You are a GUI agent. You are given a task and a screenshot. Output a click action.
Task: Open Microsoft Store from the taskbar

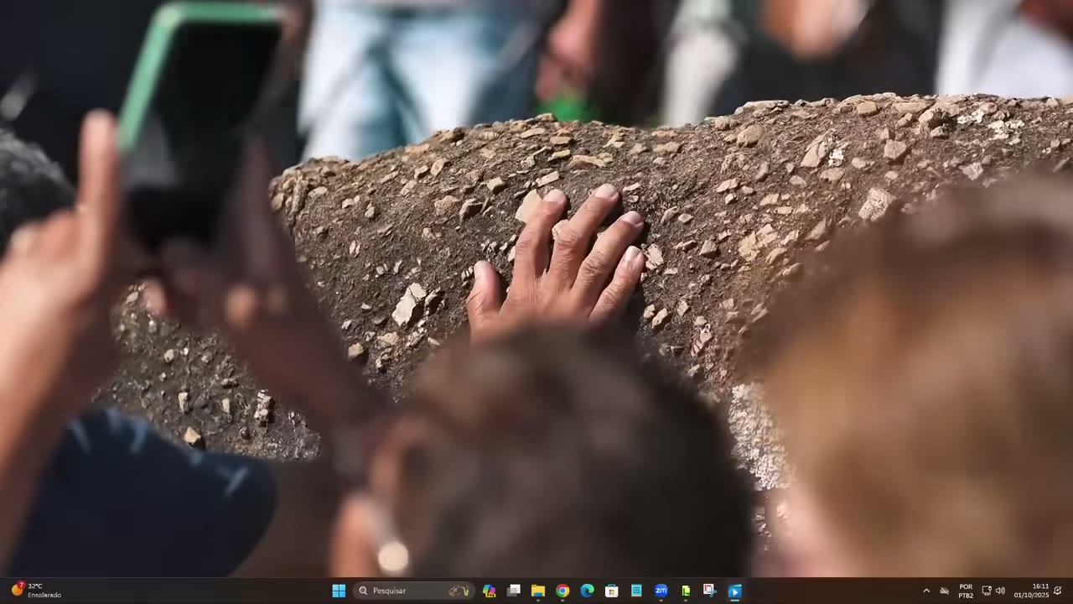tap(612, 591)
